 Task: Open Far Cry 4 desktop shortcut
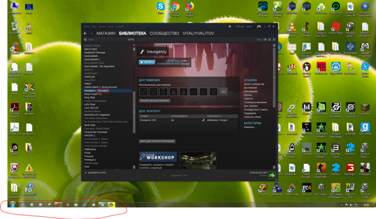tap(307, 189)
